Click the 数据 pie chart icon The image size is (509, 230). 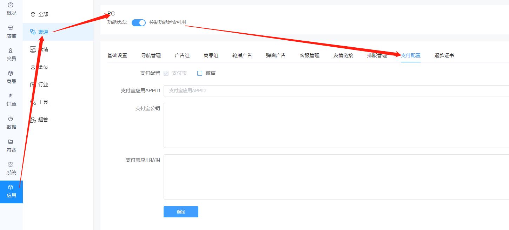click(11, 119)
